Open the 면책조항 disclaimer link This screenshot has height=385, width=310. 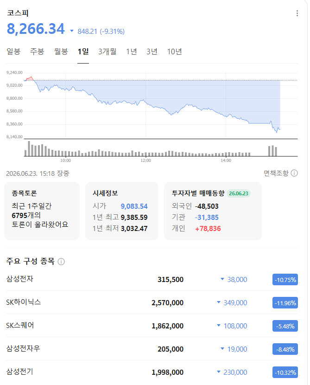(x=276, y=173)
